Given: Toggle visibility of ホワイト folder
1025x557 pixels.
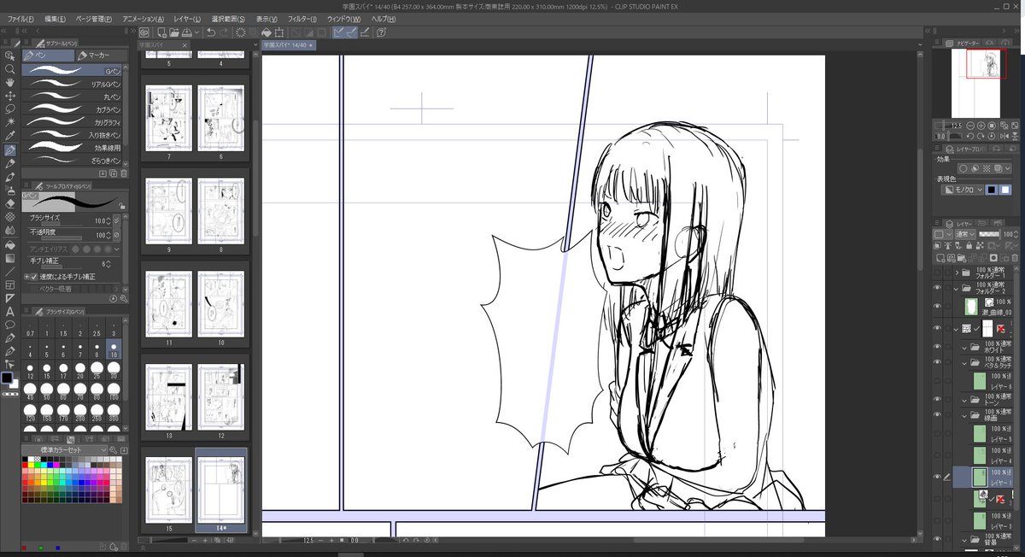Looking at the screenshot, I should (938, 346).
